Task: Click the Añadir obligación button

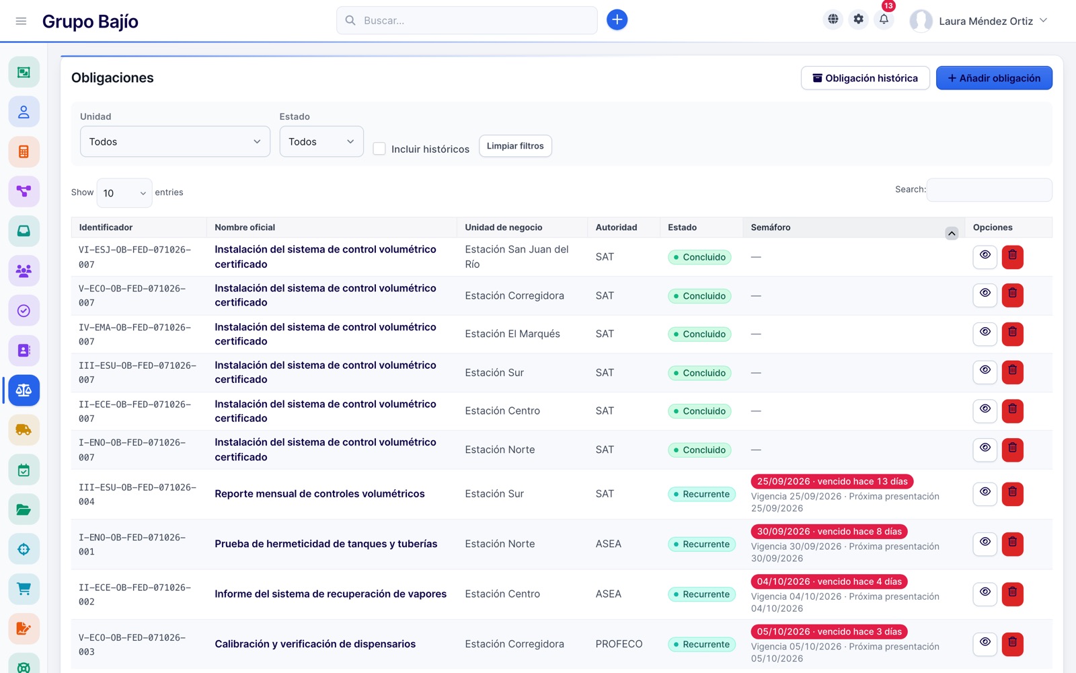Action: (994, 78)
